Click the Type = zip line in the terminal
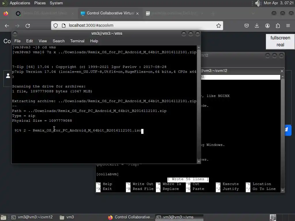This screenshot has width=295, height=221. click(24, 116)
